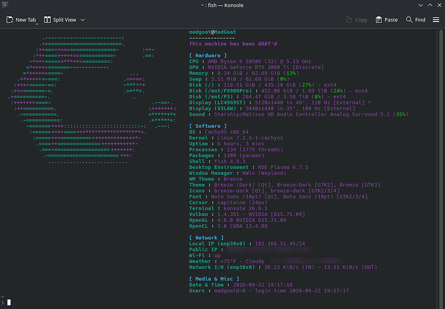Open the Konsole window menu icon in title bar
The height and width of the screenshot is (309, 445).
(5, 5)
